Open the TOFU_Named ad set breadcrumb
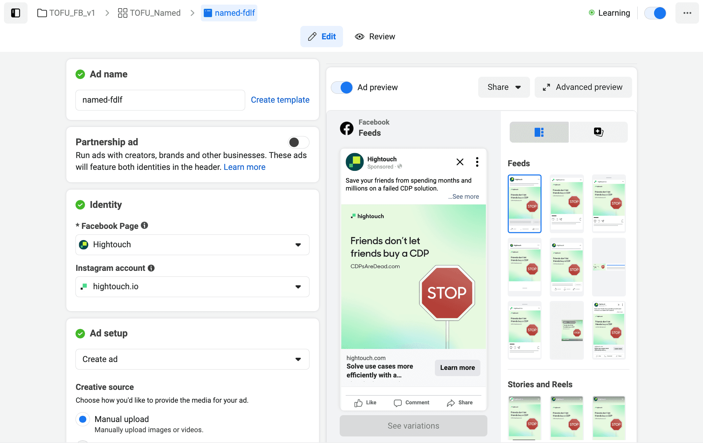This screenshot has width=703, height=444. point(149,13)
